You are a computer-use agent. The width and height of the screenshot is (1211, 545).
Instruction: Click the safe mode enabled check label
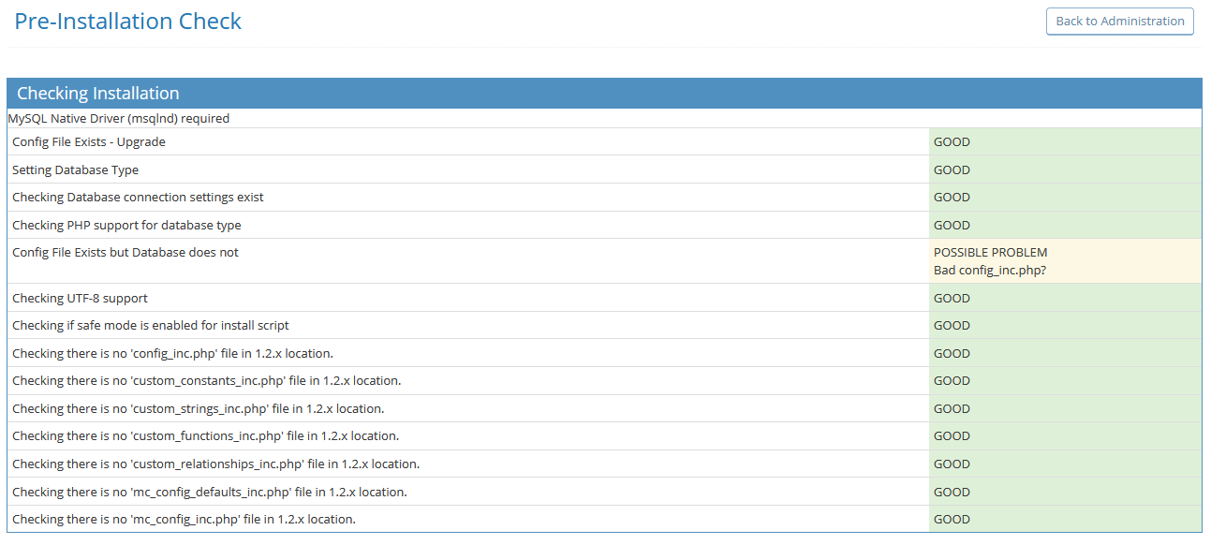tap(151, 326)
